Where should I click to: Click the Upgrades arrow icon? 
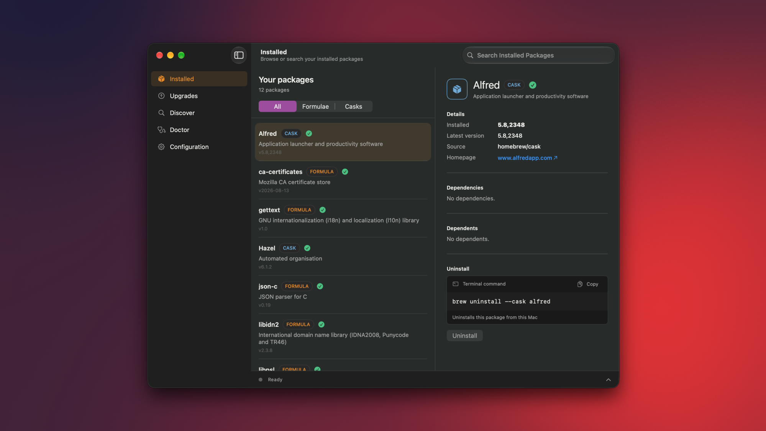pyautogui.click(x=161, y=96)
